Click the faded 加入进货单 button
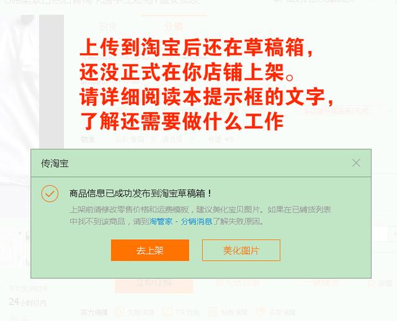Screen dimensions: 397x321 tap(236, 283)
